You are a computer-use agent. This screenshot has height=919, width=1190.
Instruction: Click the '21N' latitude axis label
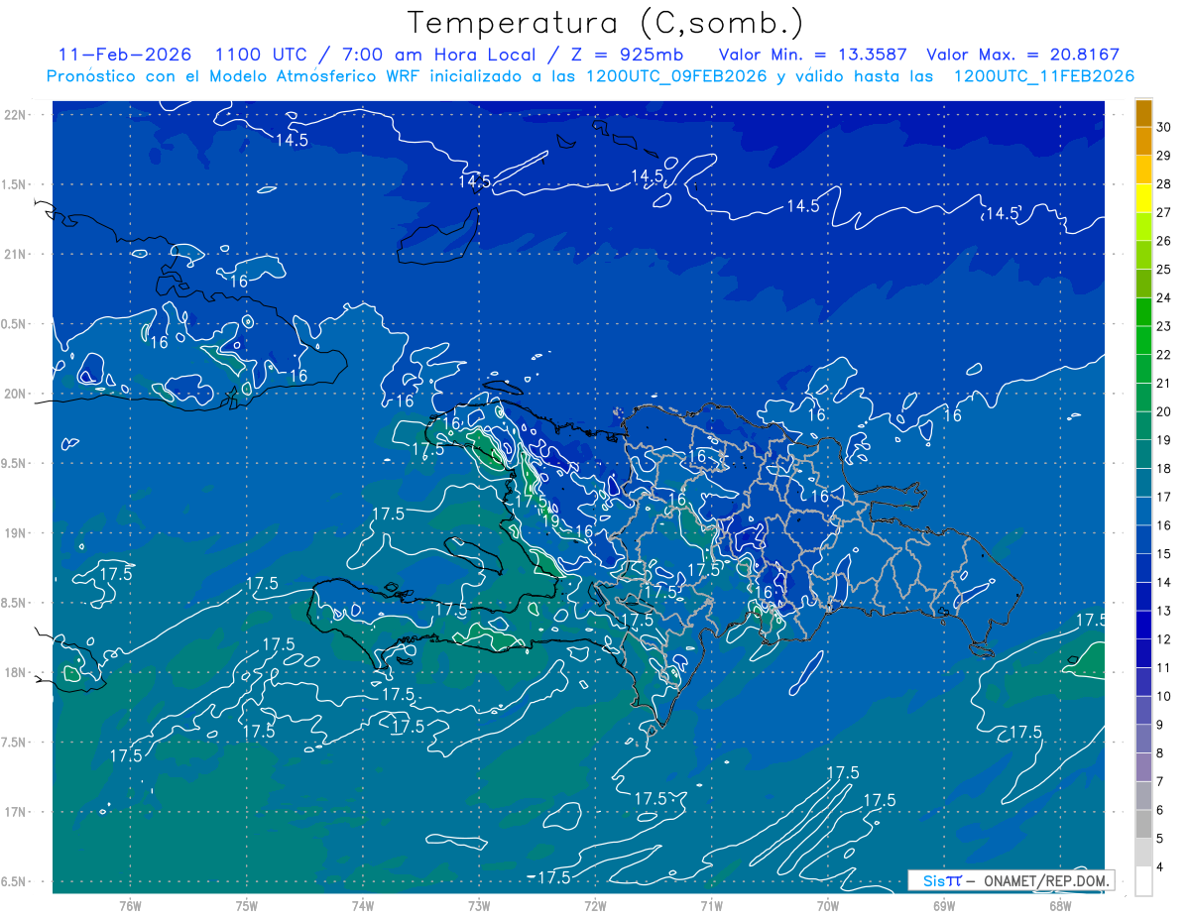pos(14,254)
